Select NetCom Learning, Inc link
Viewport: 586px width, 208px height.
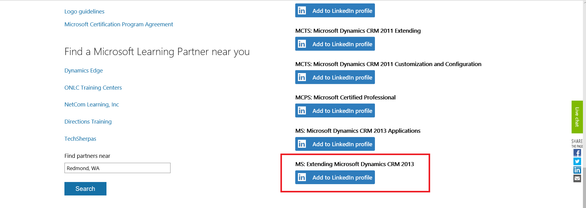tap(91, 105)
